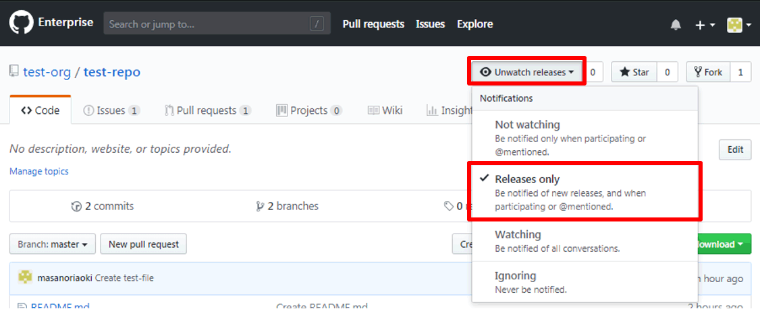Open the notifications bell icon

(x=676, y=25)
